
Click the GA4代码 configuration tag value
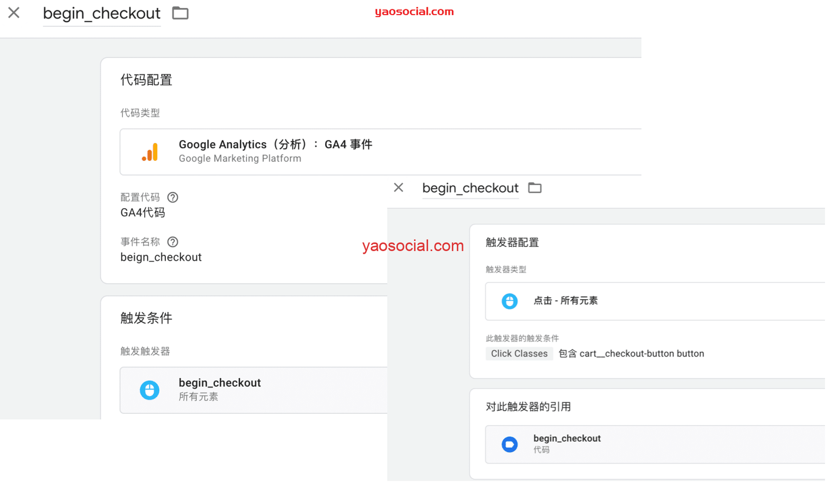[x=143, y=213]
